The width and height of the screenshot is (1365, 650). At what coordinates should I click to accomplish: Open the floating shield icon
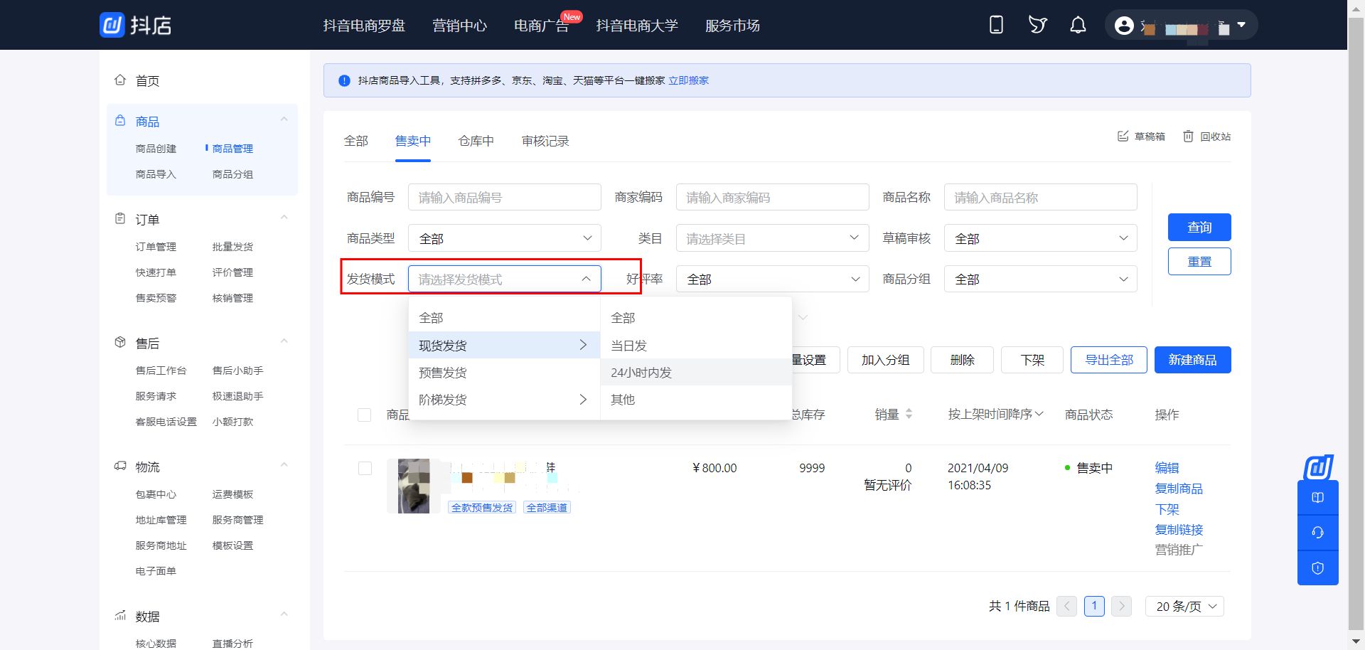(x=1317, y=568)
